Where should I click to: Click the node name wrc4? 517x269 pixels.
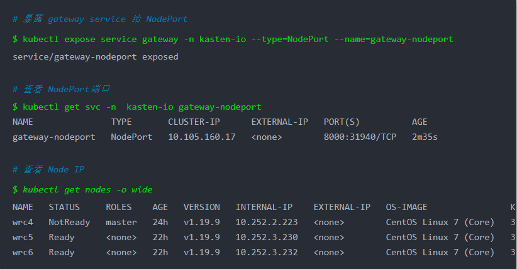pyautogui.click(x=23, y=223)
